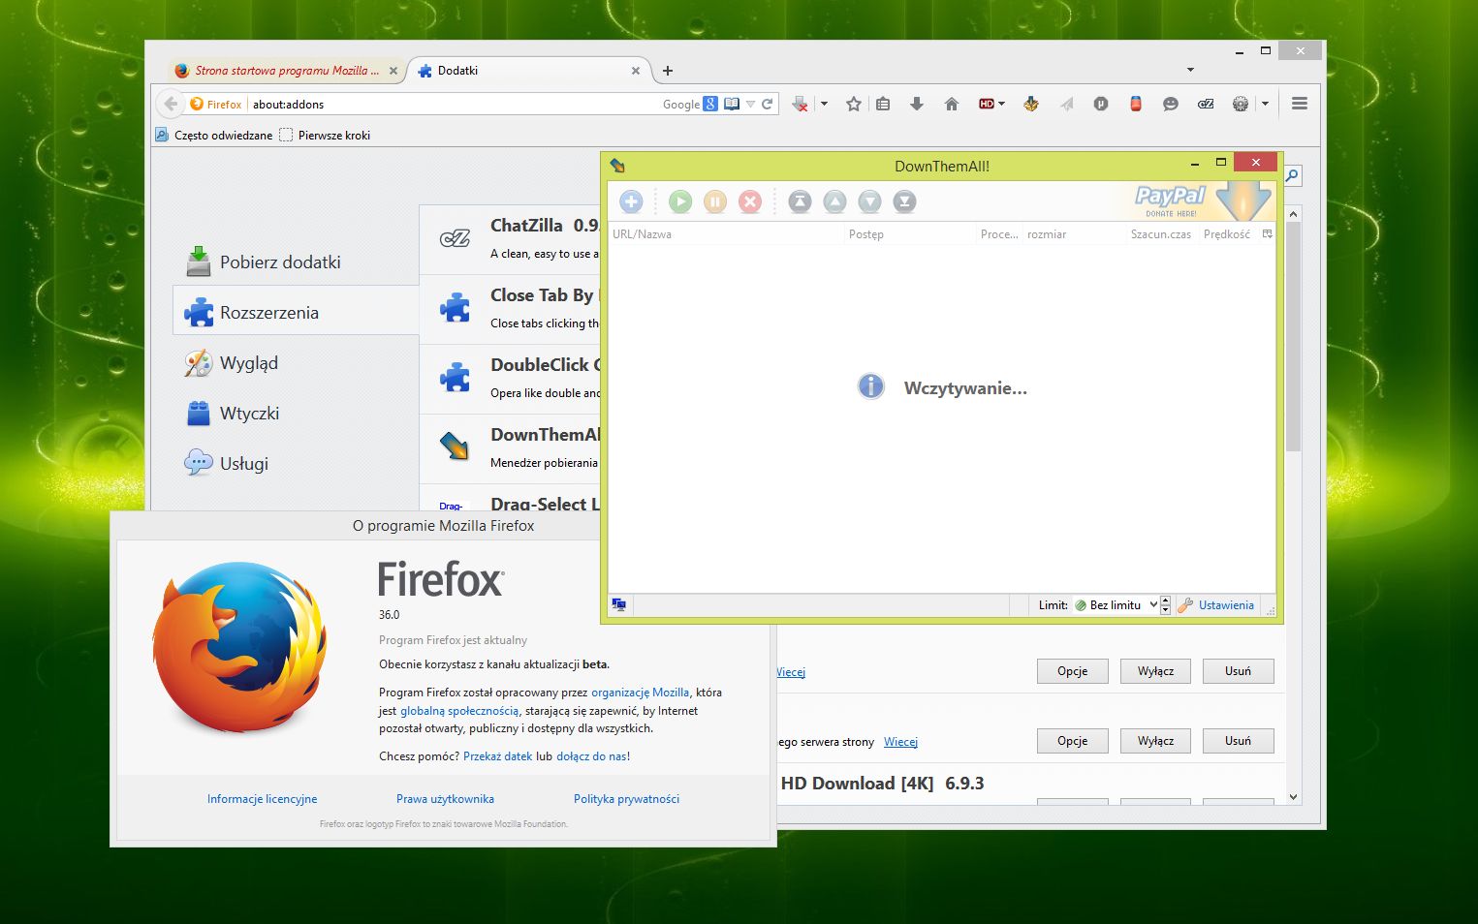Select Rozszerzenia category in add-ons sidebar
Image resolution: width=1478 pixels, height=924 pixels.
296,312
